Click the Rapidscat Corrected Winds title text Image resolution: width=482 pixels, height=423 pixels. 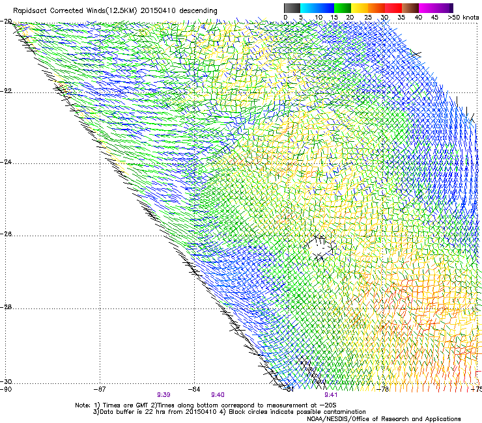click(x=115, y=11)
